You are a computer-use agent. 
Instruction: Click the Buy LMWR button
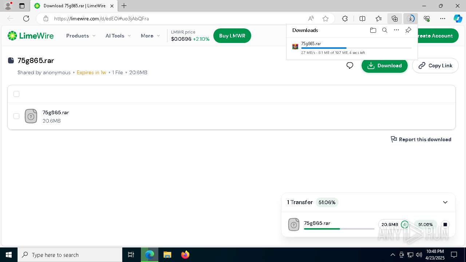click(232, 36)
